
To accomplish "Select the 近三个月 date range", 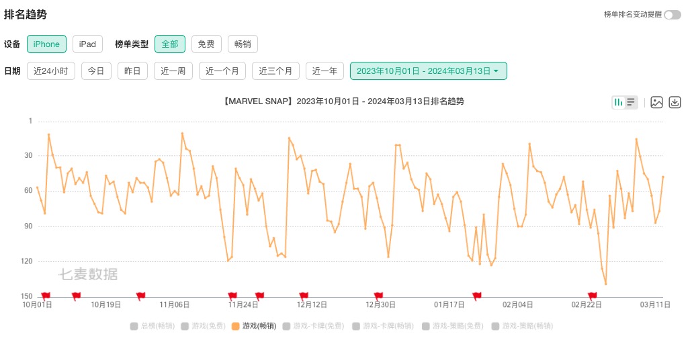I will coord(275,71).
